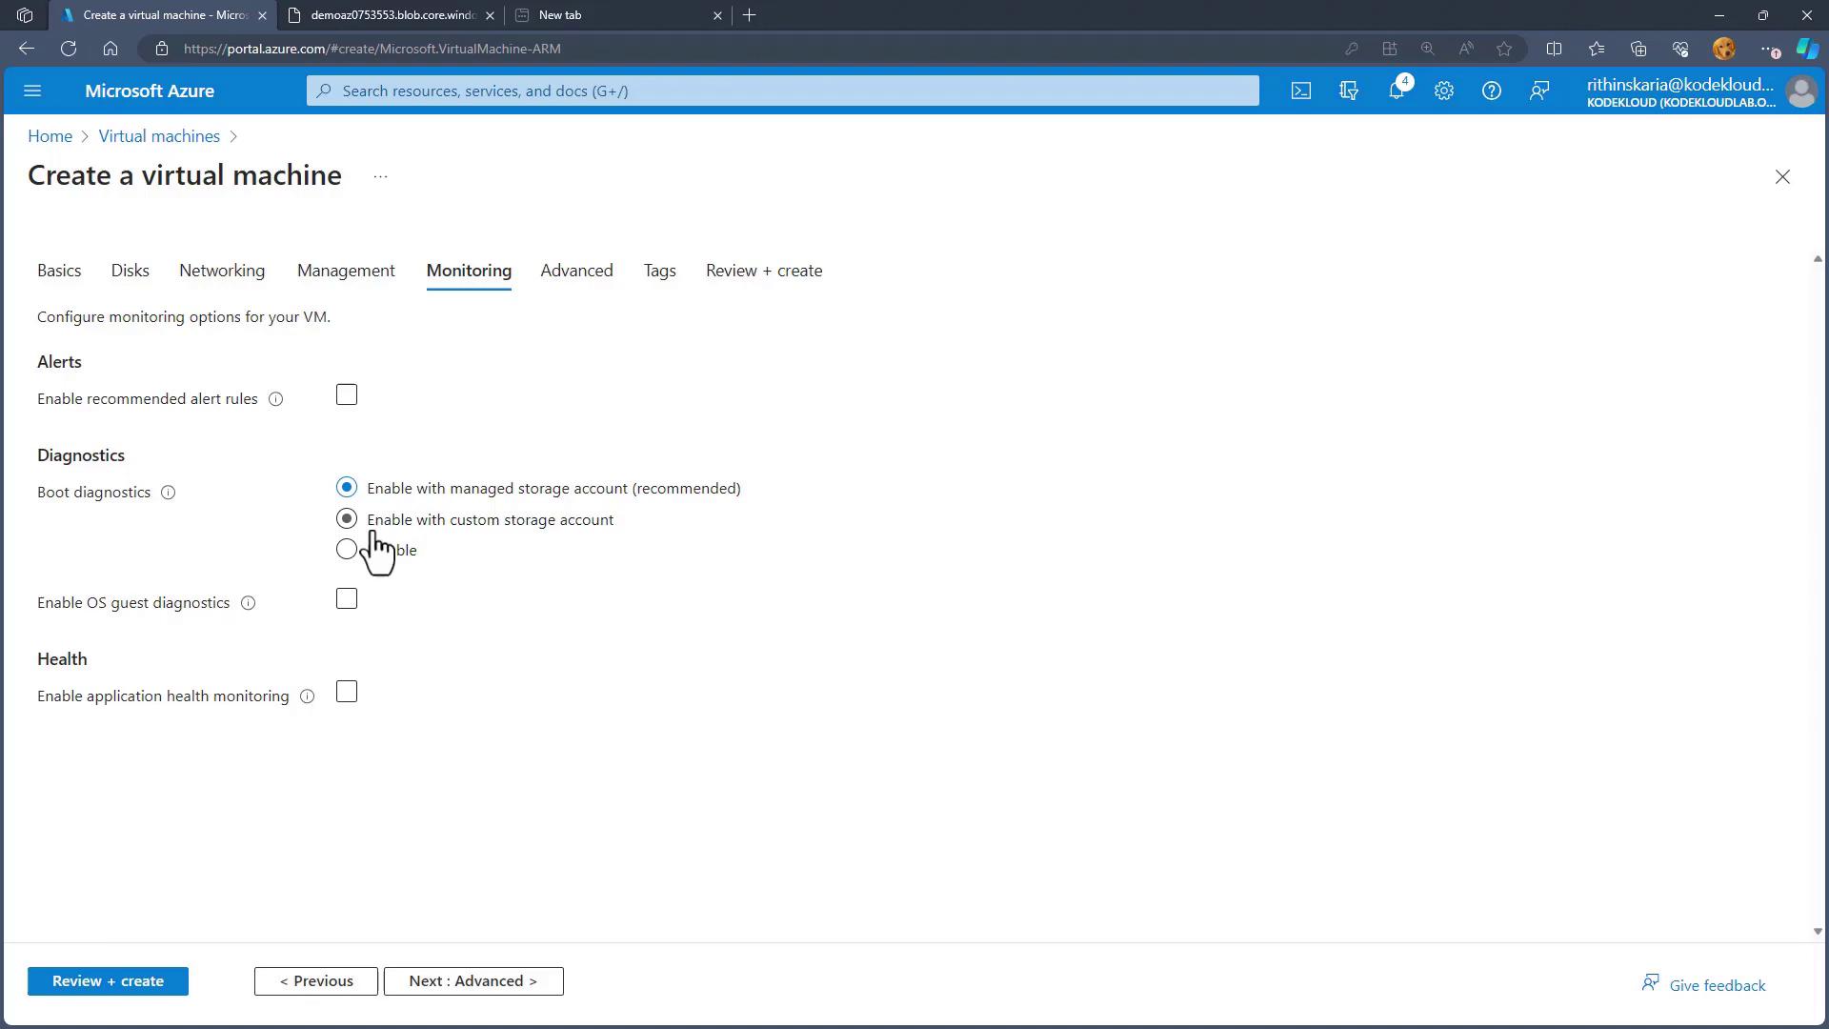Screen dimensions: 1829x1029
Task: Open portal settings gear
Action: 1443,91
